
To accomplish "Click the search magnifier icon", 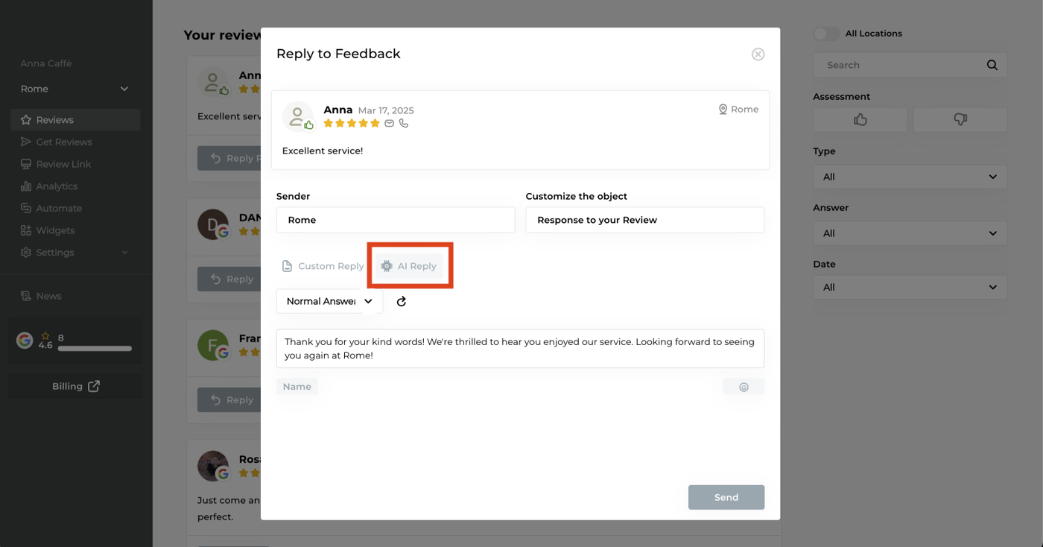I will (x=992, y=65).
